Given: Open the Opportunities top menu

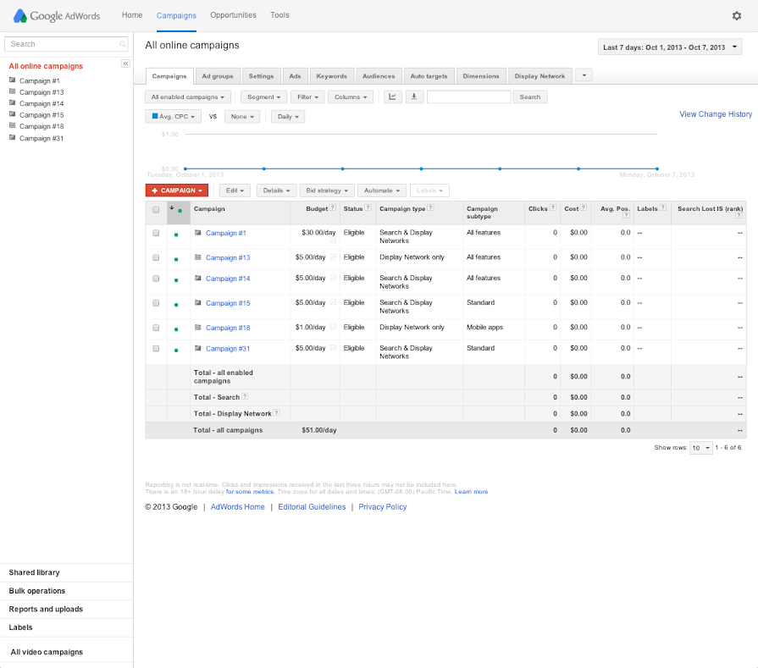Looking at the screenshot, I should click(x=233, y=15).
